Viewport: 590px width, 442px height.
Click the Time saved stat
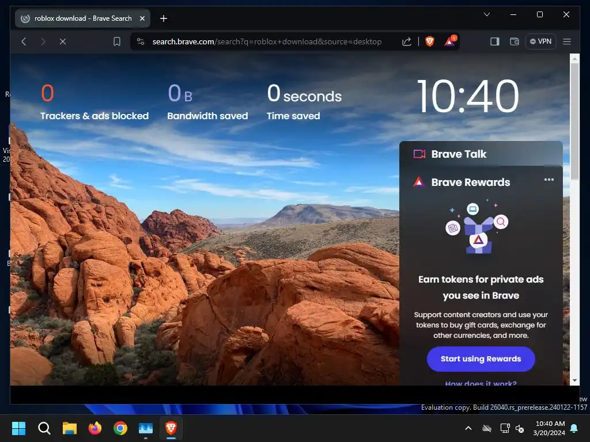point(304,102)
